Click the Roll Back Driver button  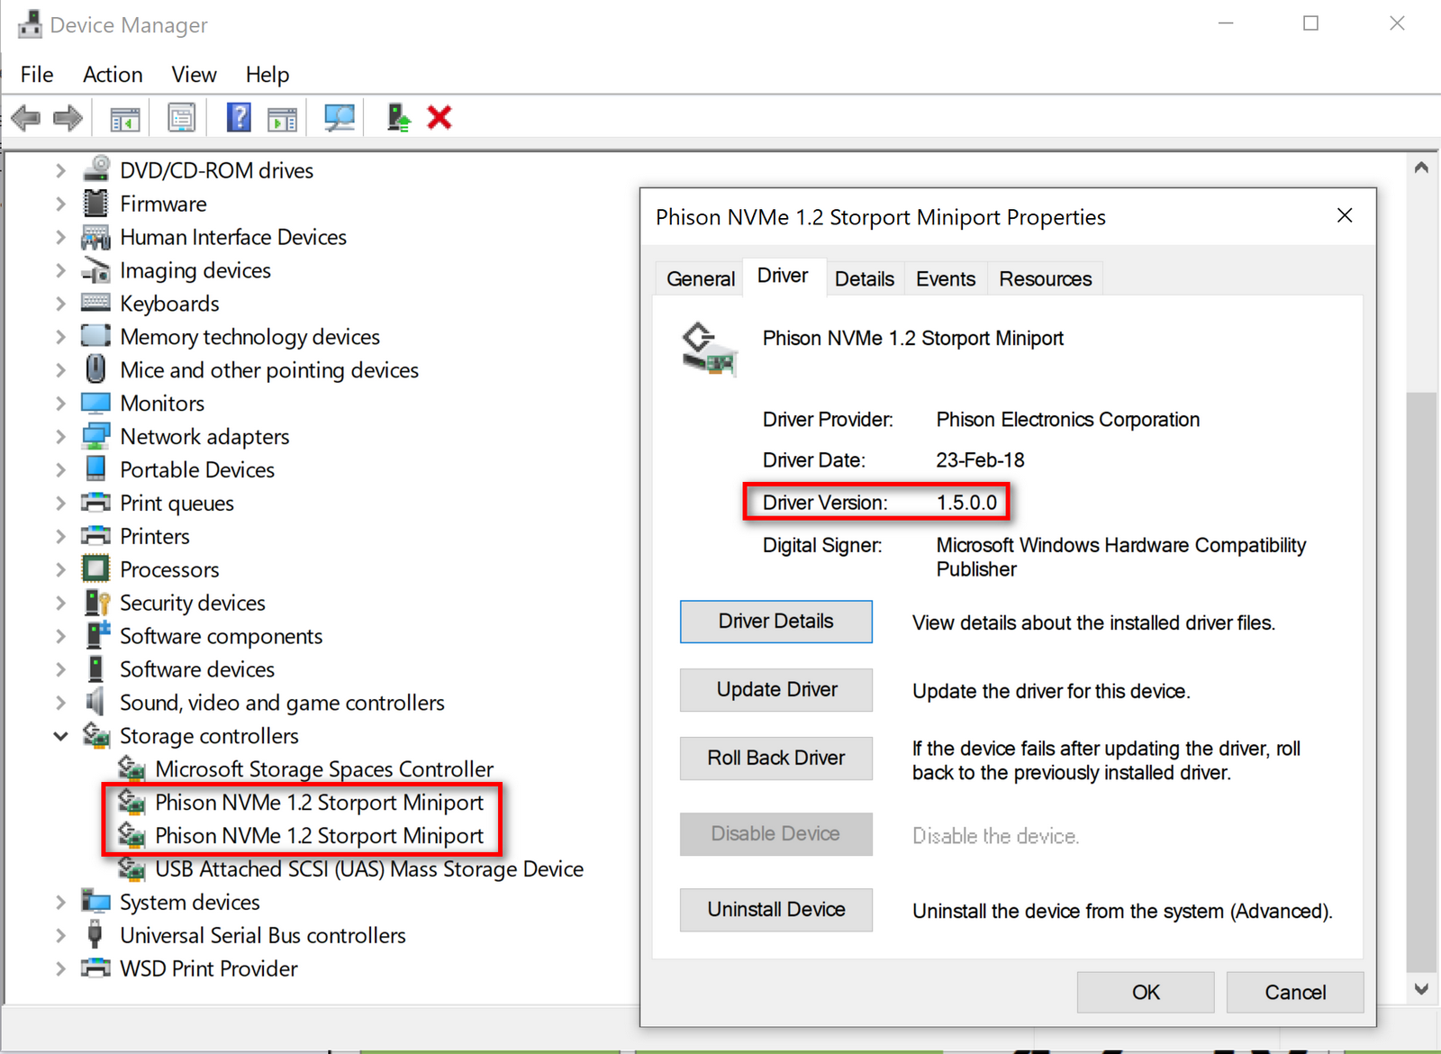[776, 759]
